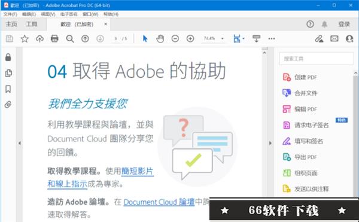
Task: Open security lock panel in left sidebar
Action: point(8,57)
